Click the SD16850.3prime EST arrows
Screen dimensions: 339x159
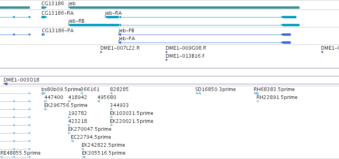tap(198, 93)
